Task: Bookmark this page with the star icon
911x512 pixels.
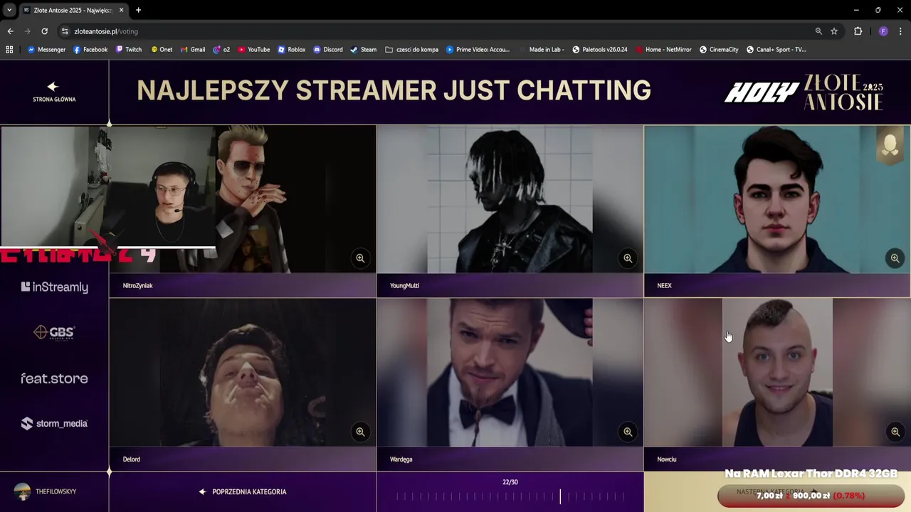Action: click(x=834, y=31)
